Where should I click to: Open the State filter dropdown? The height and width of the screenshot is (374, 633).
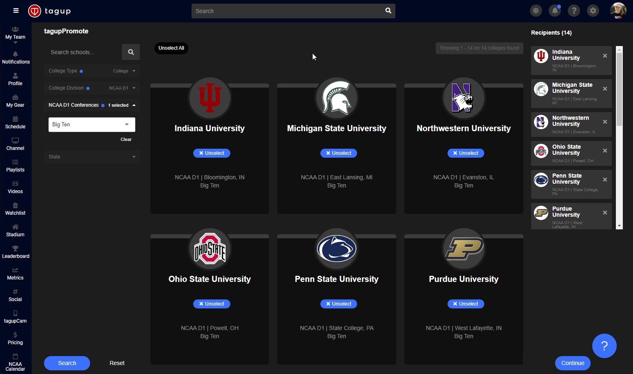[x=92, y=157]
